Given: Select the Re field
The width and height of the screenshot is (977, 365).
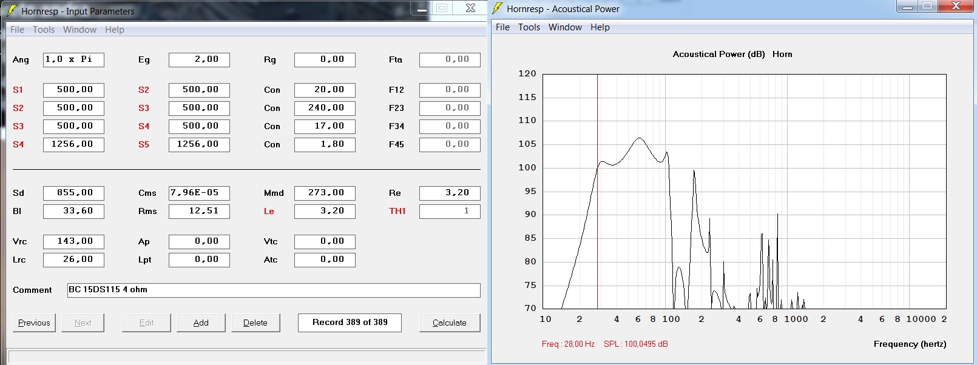Looking at the screenshot, I should tap(450, 193).
